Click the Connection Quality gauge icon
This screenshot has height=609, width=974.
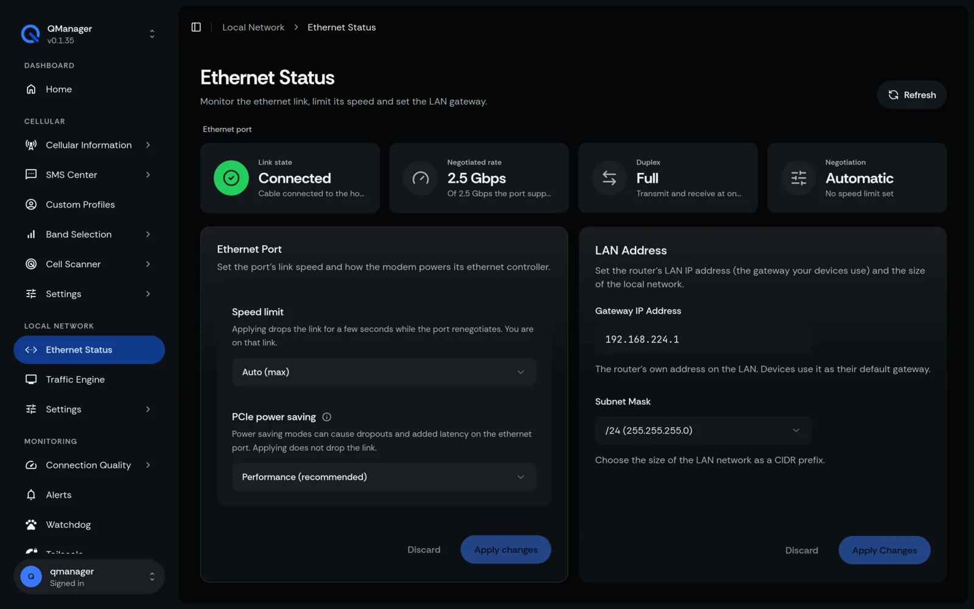click(x=31, y=465)
